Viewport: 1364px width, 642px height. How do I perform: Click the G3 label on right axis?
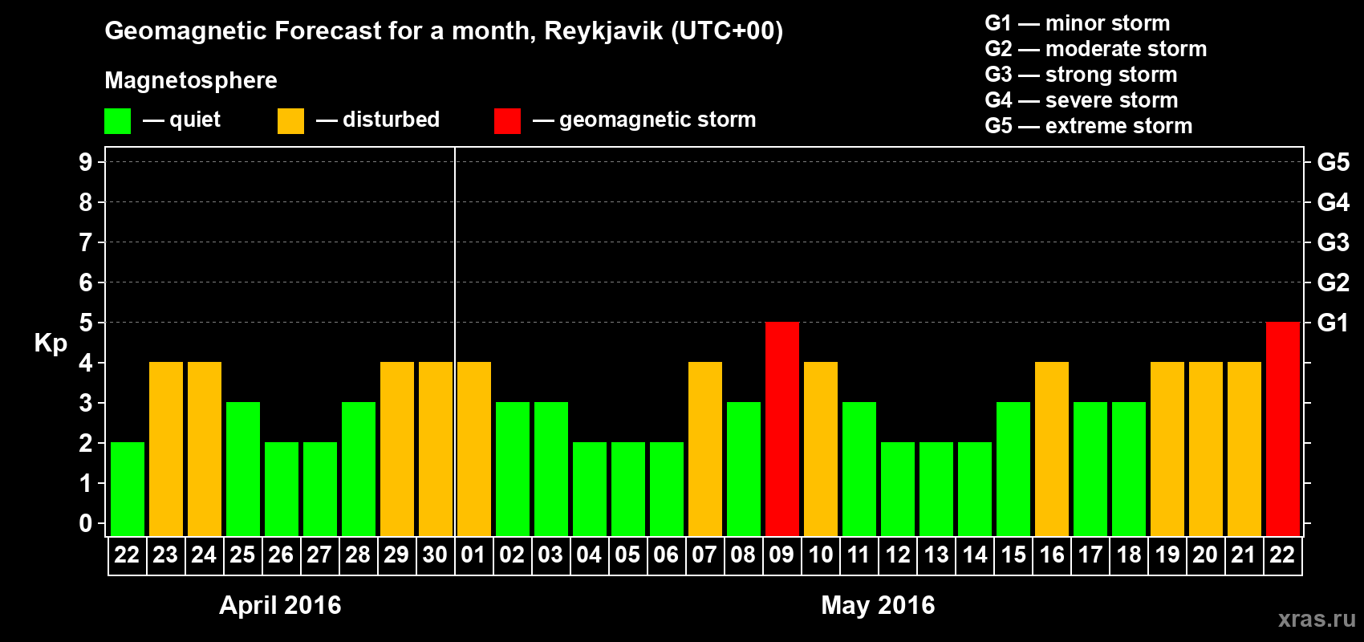(1334, 242)
